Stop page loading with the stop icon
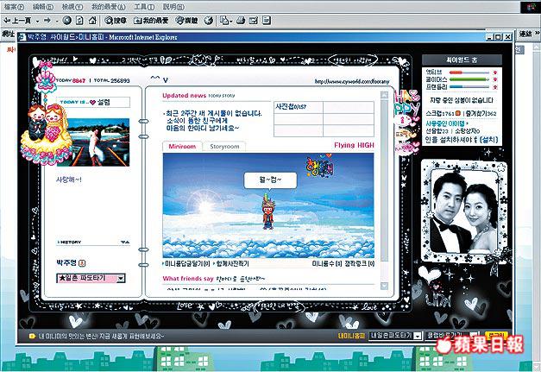This screenshot has height=372, width=541. point(67,21)
